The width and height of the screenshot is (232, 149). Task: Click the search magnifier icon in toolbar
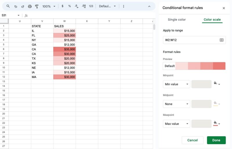tap(8, 6)
